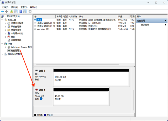Collapse the 存储 tree node
This screenshot has width=168, height=121.
pos(2,44)
